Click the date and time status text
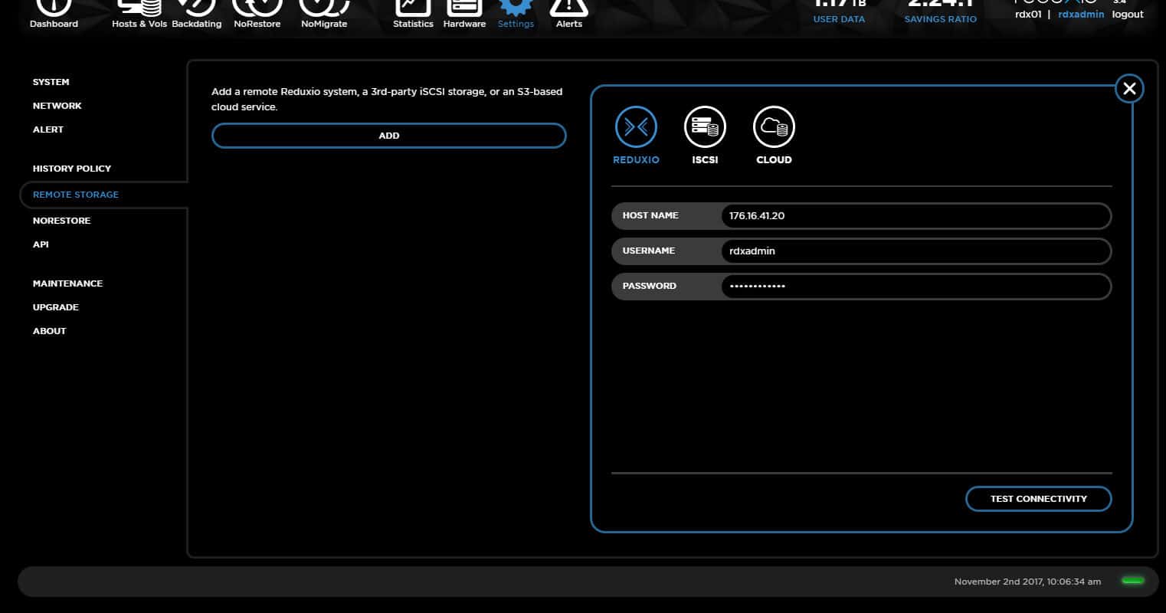 coord(1027,582)
